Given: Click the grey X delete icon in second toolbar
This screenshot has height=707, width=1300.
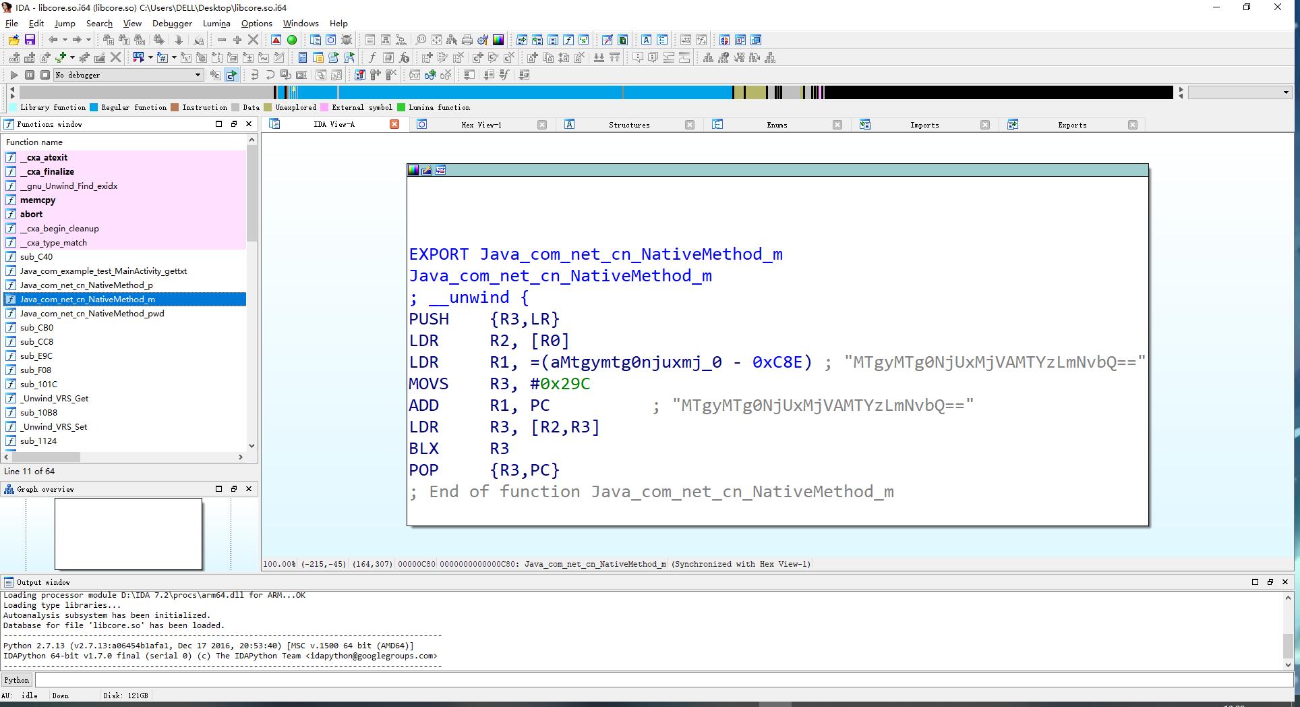Looking at the screenshot, I should [x=115, y=57].
